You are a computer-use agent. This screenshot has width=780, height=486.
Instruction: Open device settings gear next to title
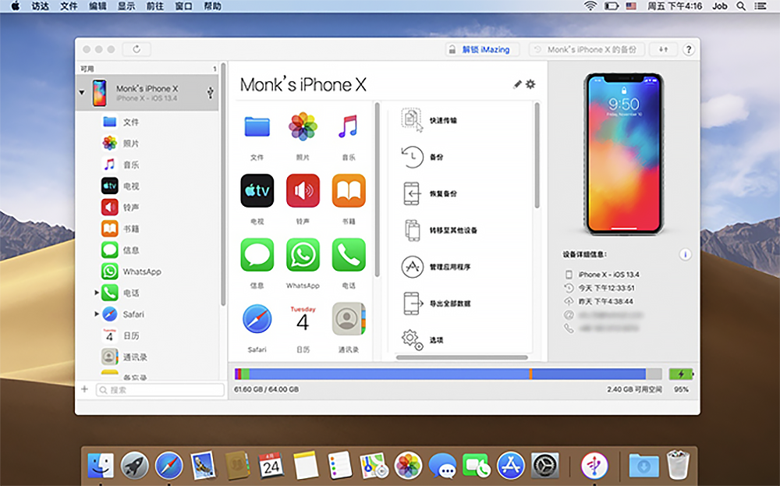click(530, 84)
